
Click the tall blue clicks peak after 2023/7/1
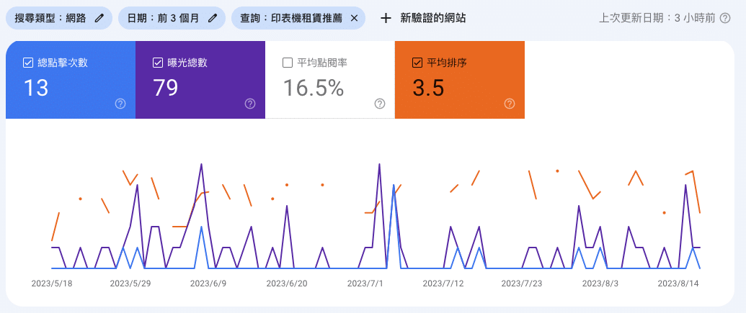click(394, 185)
